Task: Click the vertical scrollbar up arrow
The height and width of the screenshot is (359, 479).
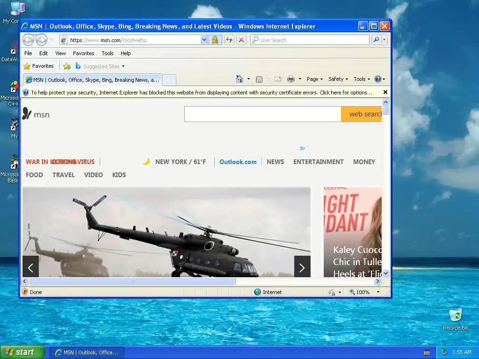Action: 385,102
